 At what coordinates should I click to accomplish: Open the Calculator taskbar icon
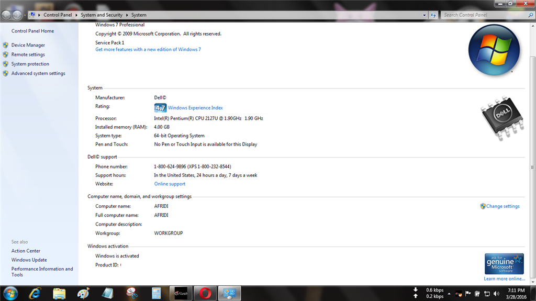coord(155,293)
